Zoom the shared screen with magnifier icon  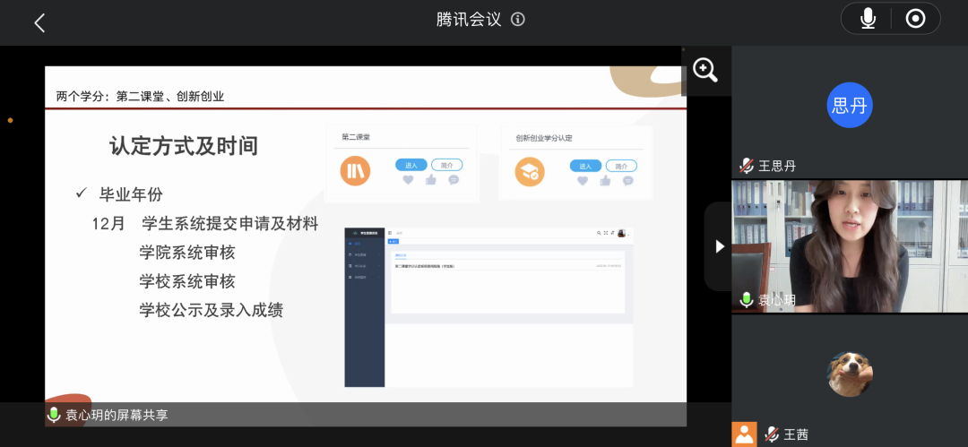tap(704, 71)
